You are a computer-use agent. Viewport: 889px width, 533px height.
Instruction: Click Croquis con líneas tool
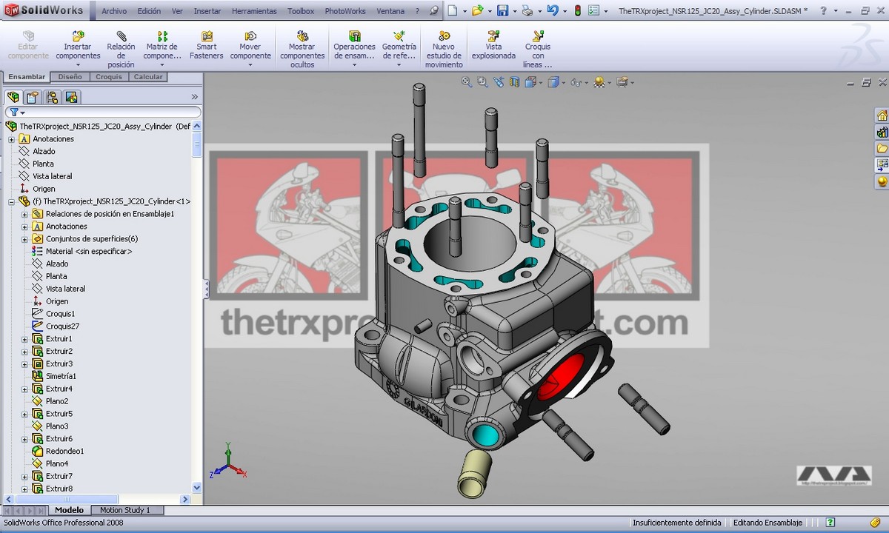tap(538, 50)
